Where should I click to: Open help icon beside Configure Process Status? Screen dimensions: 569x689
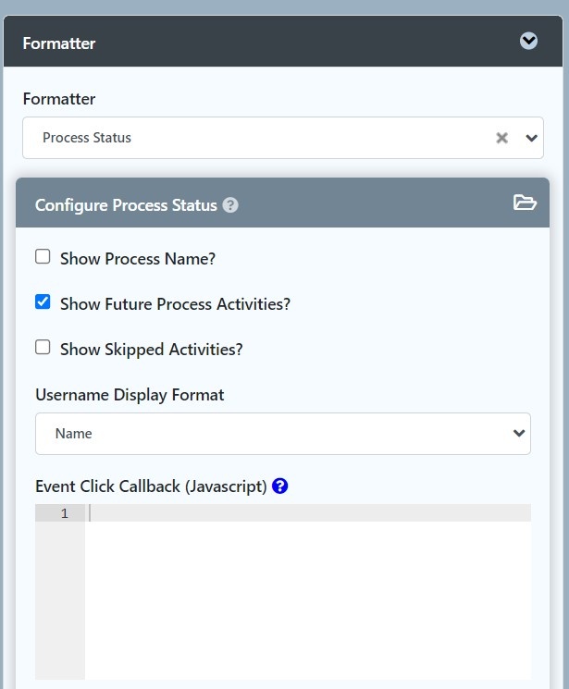230,205
